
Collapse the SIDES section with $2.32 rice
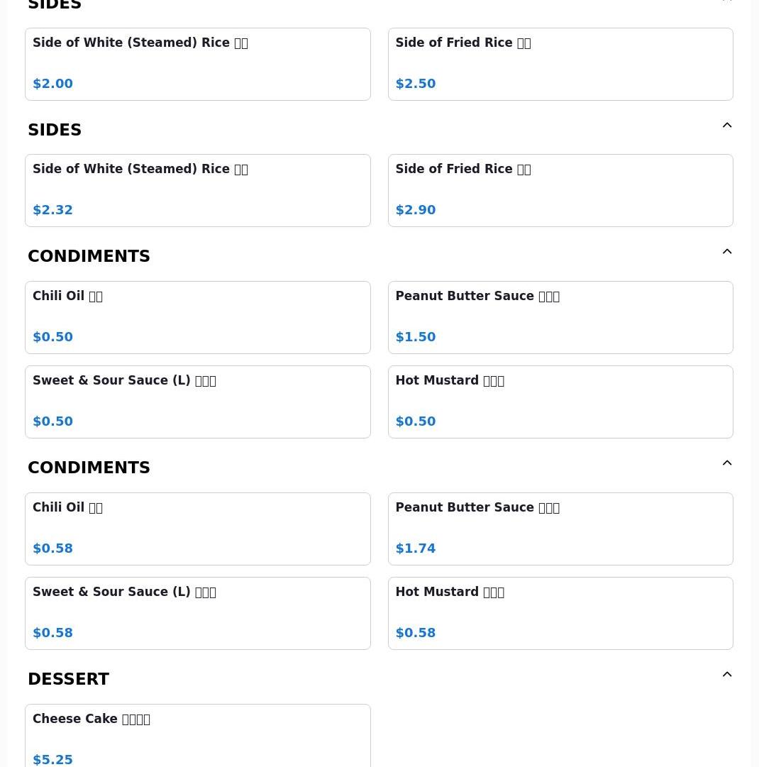[x=727, y=126]
